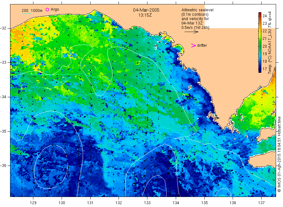Click the longitude label 130
This screenshot has width=283, height=207.
[62, 203]
